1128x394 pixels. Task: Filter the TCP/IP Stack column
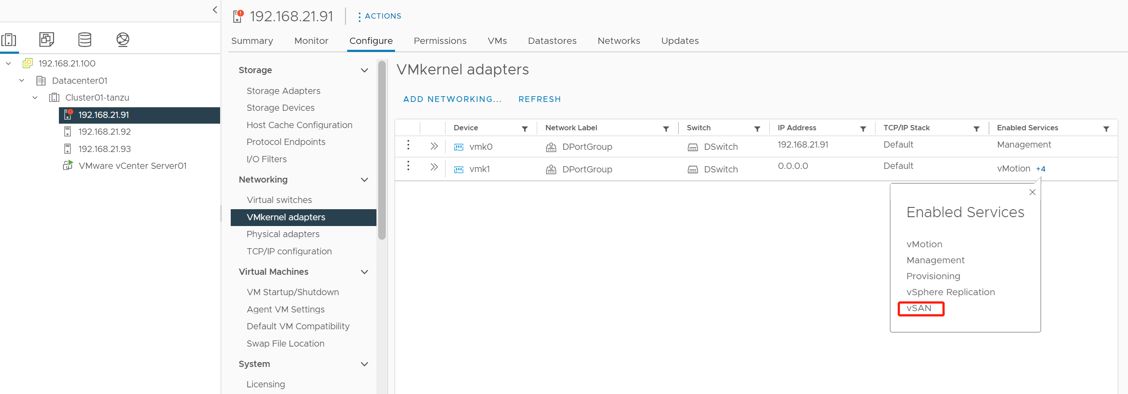(977, 129)
